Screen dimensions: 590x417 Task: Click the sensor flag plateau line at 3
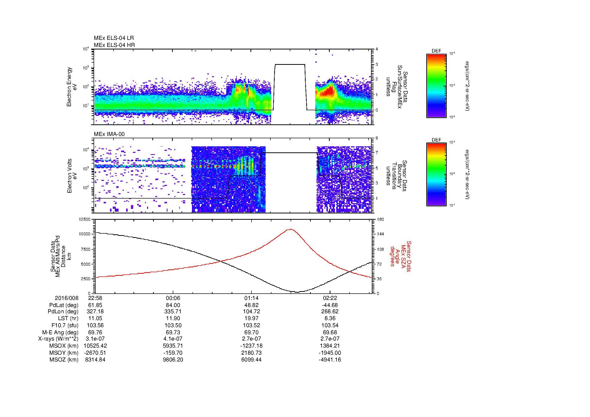click(290, 64)
